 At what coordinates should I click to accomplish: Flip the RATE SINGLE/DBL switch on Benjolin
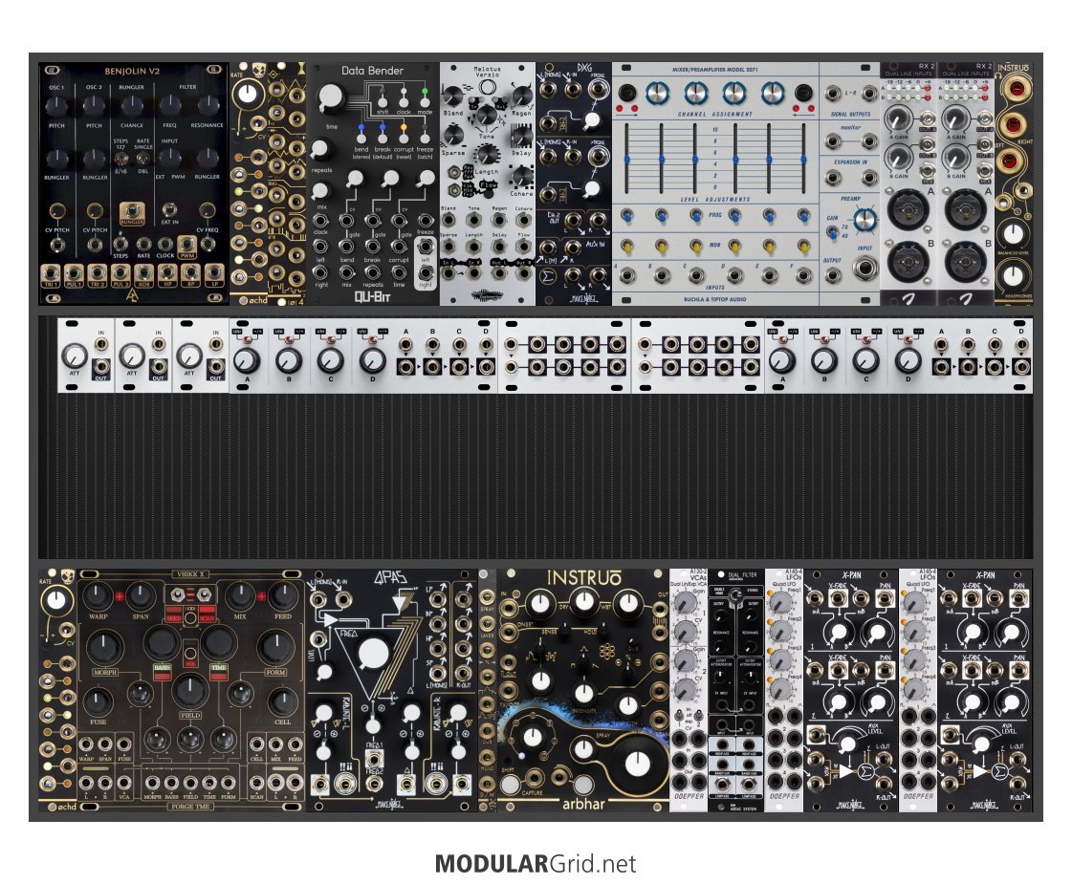(x=142, y=159)
